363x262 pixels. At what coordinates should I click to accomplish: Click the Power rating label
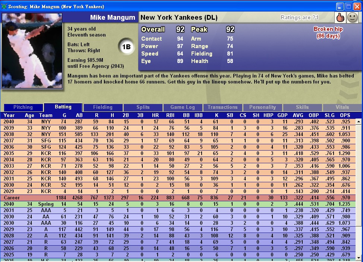tap(149, 46)
